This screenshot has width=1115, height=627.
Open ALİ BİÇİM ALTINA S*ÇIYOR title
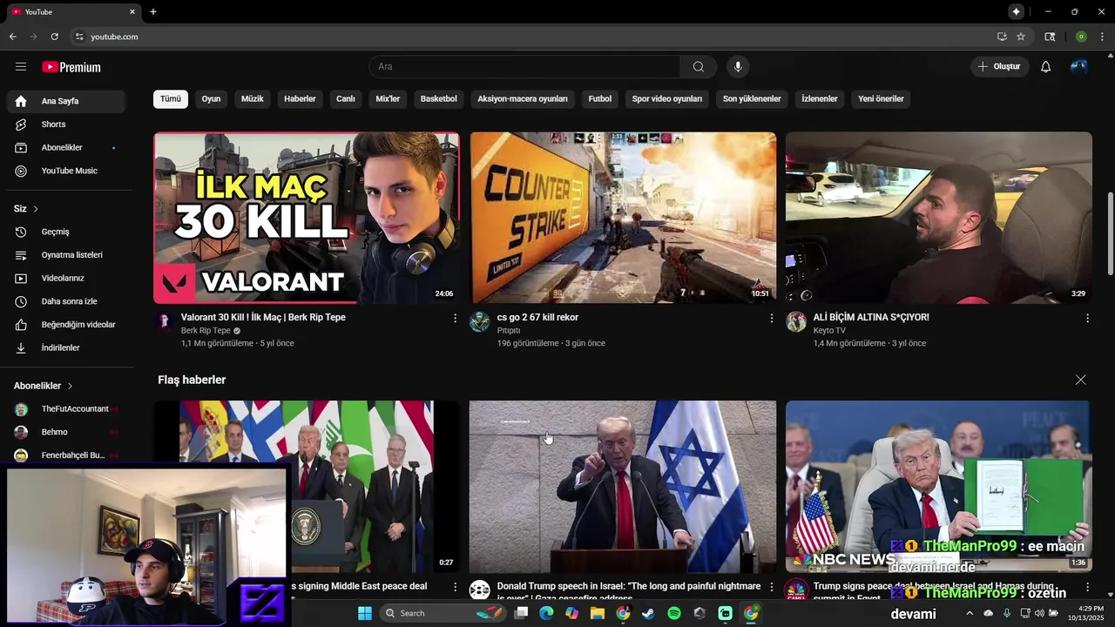coord(871,318)
